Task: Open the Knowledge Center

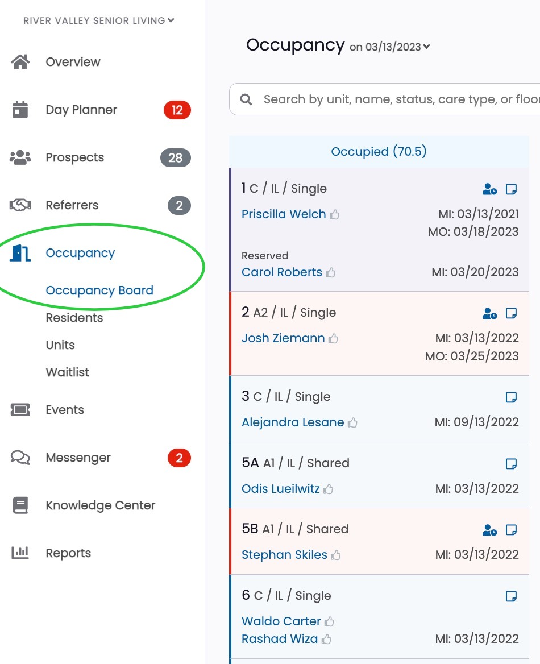Action: 101,505
